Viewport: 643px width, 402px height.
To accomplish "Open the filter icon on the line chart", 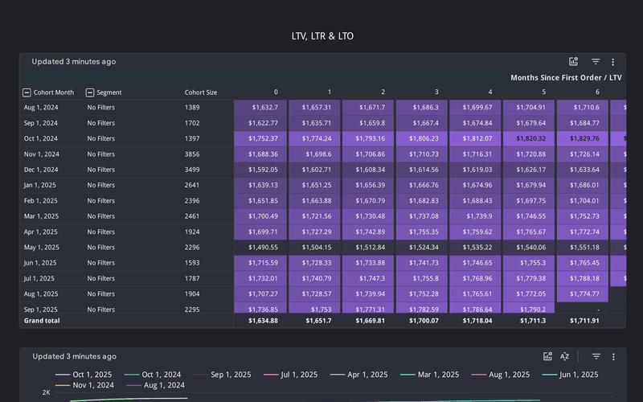I will (x=596, y=356).
